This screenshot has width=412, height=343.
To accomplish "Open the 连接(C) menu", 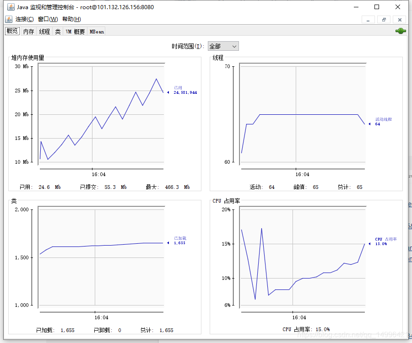I will (24, 19).
